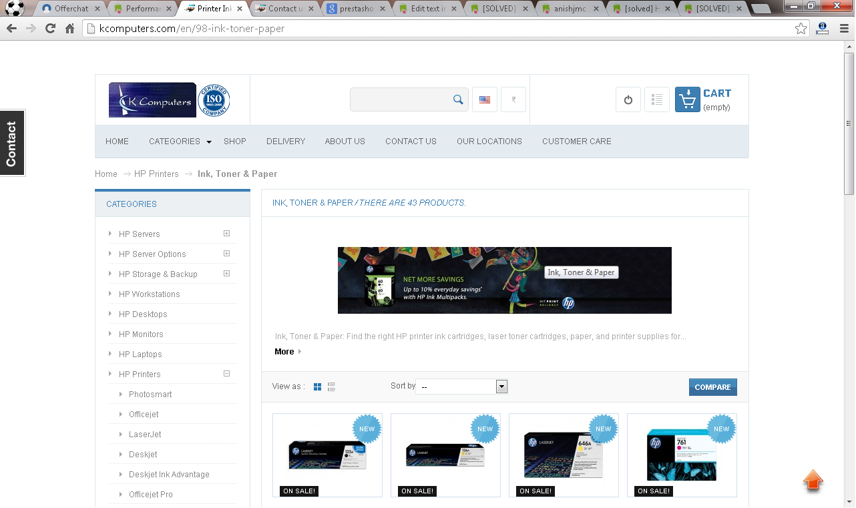Click the Contact side tab
Screen dimensions: 856x508
tap(12, 143)
